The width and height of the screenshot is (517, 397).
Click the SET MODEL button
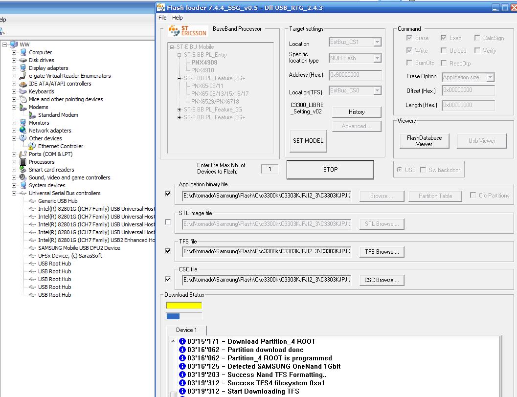pyautogui.click(x=308, y=141)
